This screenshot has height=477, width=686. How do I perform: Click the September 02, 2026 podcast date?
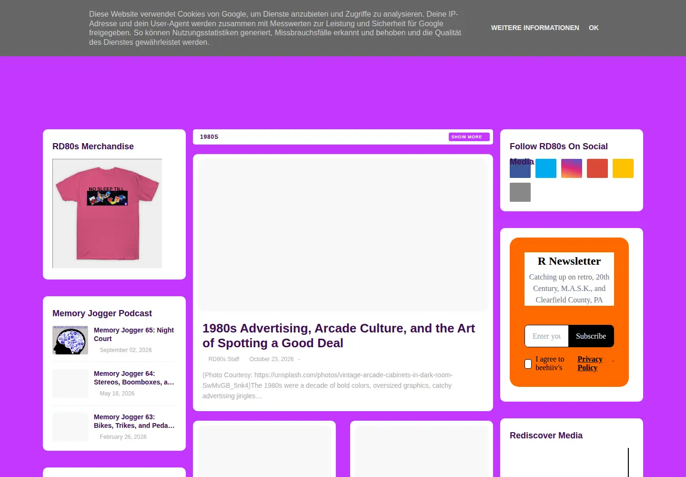[x=126, y=350]
